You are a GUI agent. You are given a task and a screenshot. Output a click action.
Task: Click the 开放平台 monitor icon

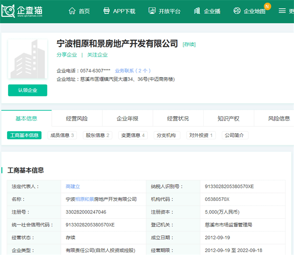tap(152, 11)
